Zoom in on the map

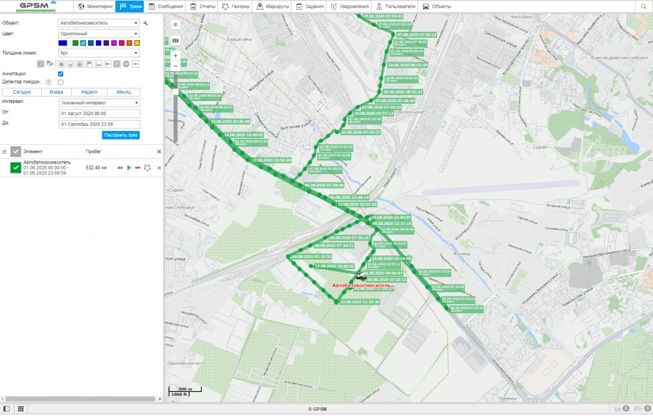175,57
